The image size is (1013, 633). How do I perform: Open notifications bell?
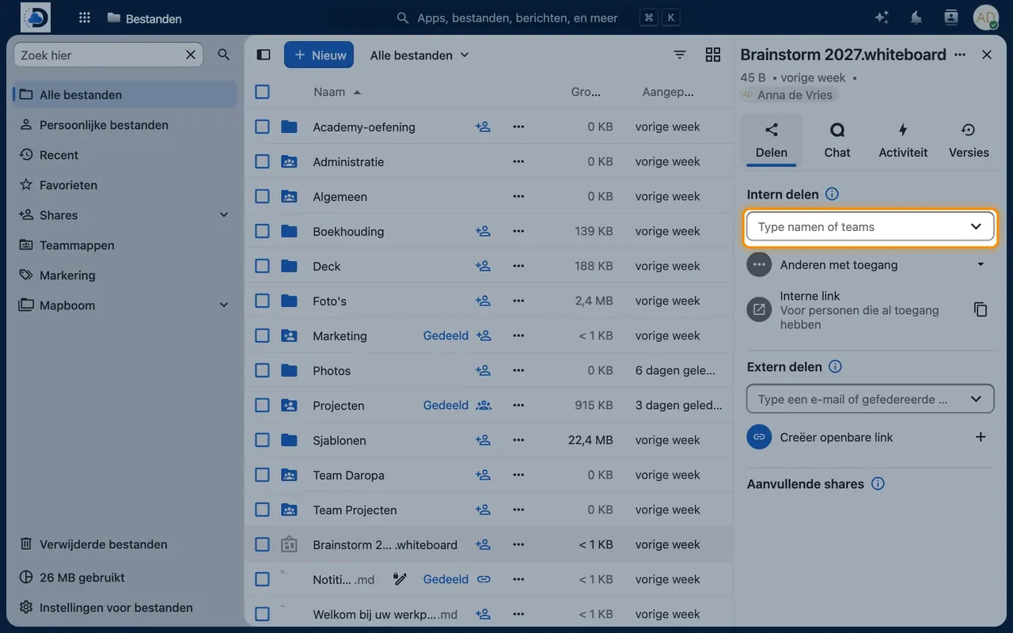[x=916, y=17]
